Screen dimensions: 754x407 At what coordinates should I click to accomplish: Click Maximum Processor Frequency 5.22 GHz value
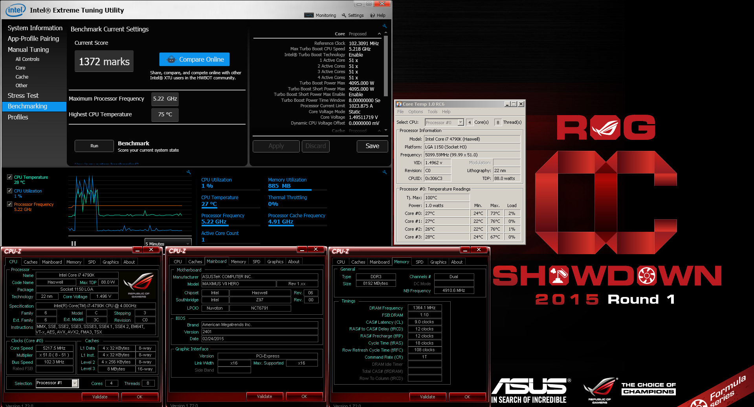pos(165,99)
